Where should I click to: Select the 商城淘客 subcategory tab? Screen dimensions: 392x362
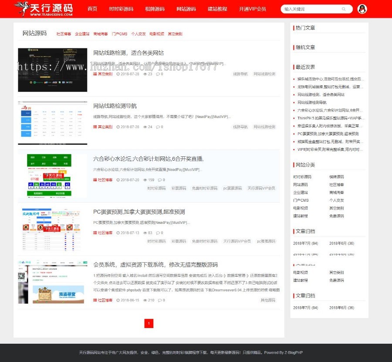tap(101, 34)
